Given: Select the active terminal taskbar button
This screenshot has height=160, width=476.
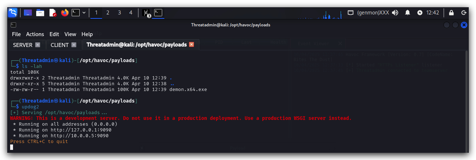Looking at the screenshot, I should pyautogui.click(x=158, y=13).
